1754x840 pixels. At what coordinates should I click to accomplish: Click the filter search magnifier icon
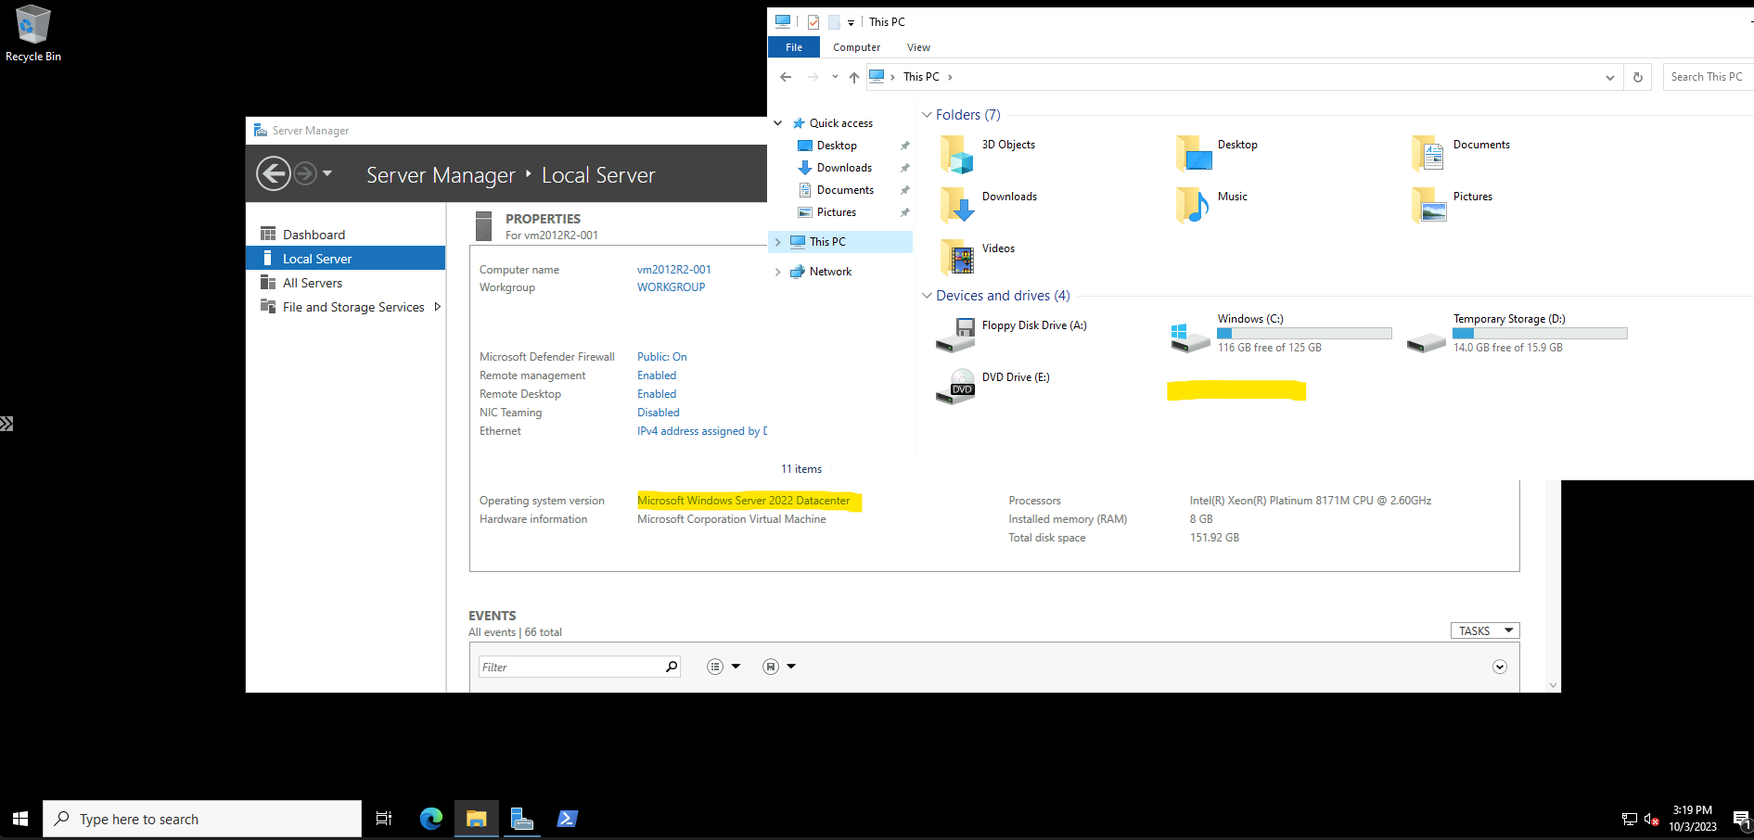[x=672, y=667]
